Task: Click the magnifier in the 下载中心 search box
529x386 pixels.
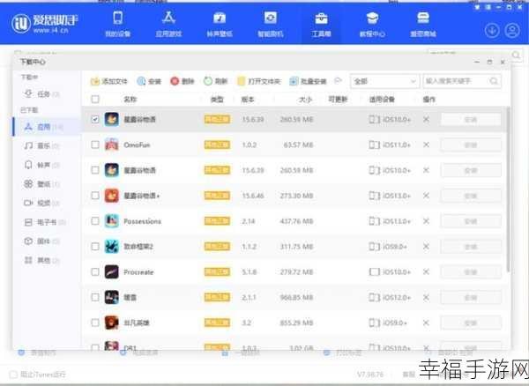Action: (x=494, y=81)
